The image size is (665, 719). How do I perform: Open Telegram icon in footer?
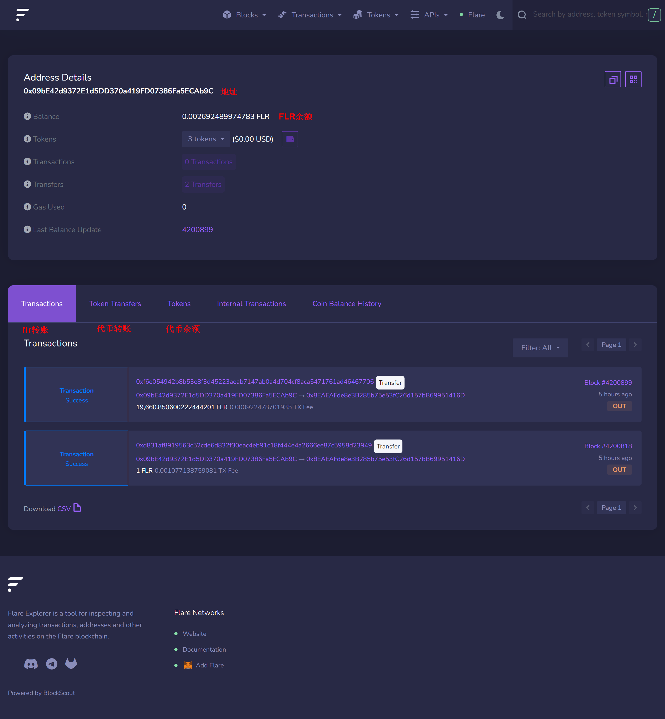(51, 664)
